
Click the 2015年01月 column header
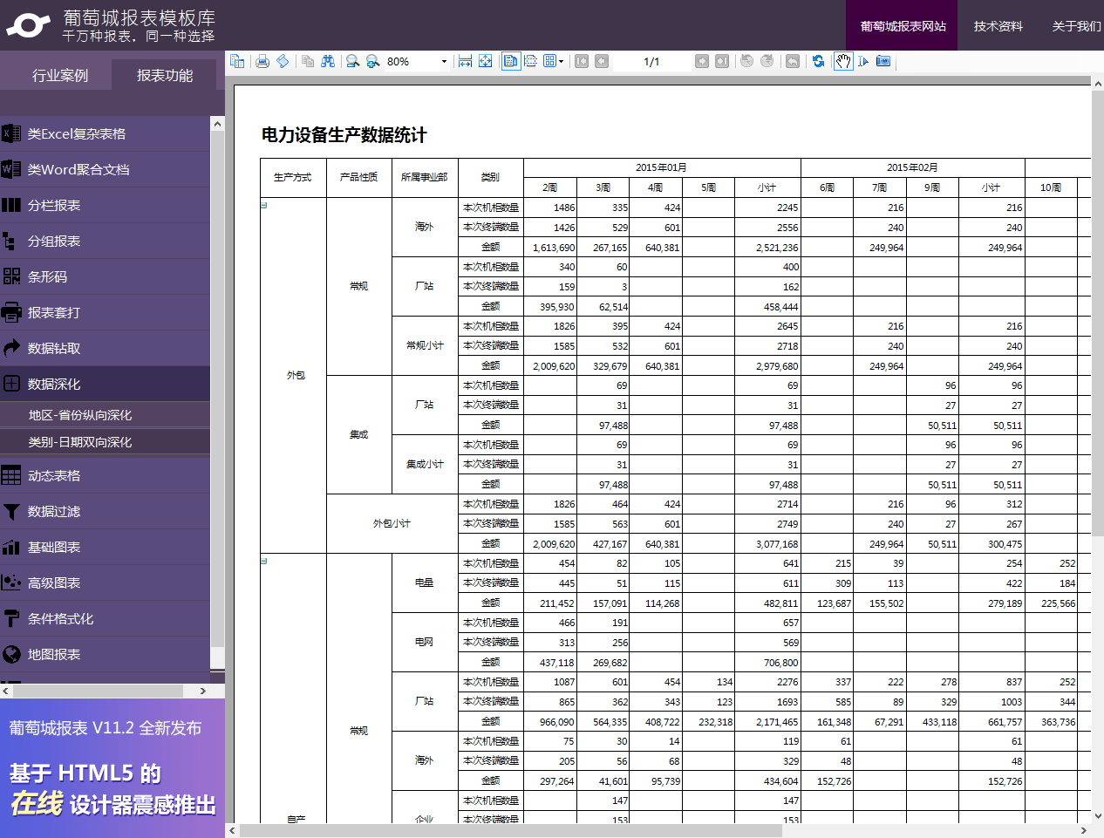(661, 167)
